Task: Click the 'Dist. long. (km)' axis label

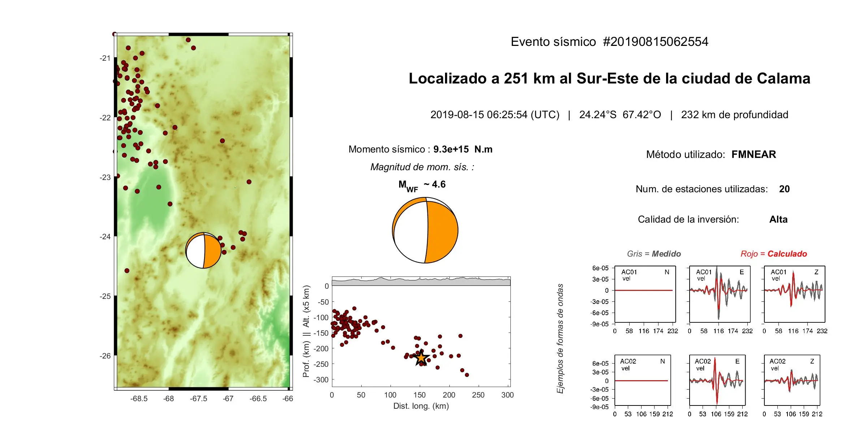Action: pyautogui.click(x=421, y=406)
